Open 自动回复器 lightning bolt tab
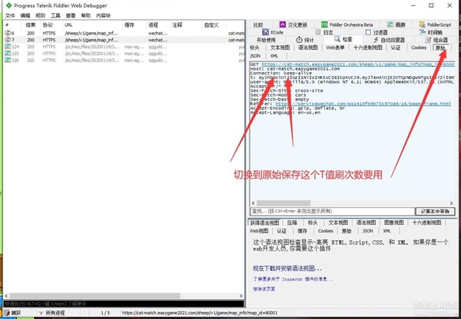 click(x=376, y=40)
